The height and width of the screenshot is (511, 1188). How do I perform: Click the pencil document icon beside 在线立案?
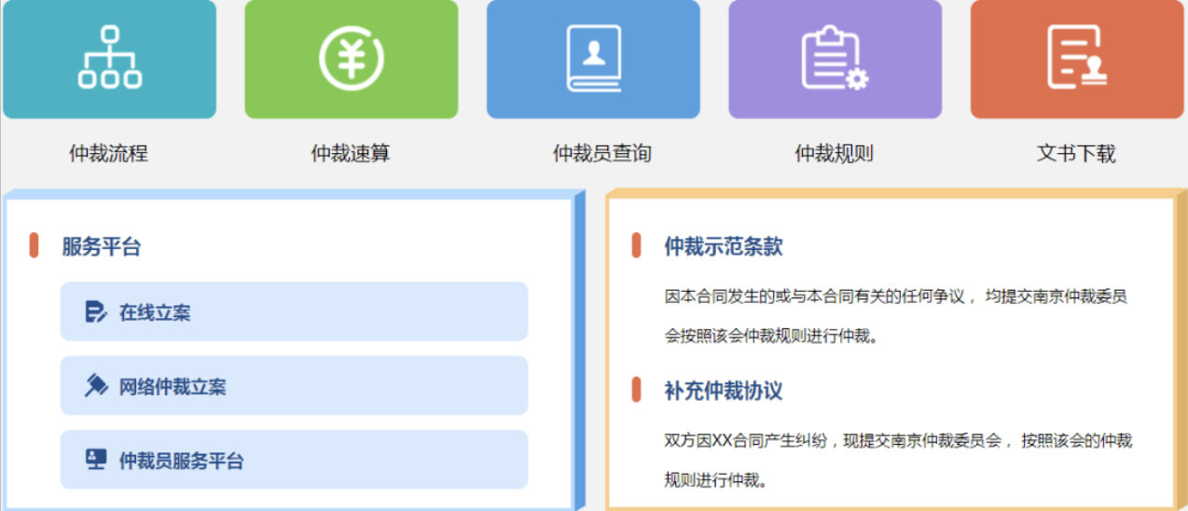pyautogui.click(x=96, y=312)
